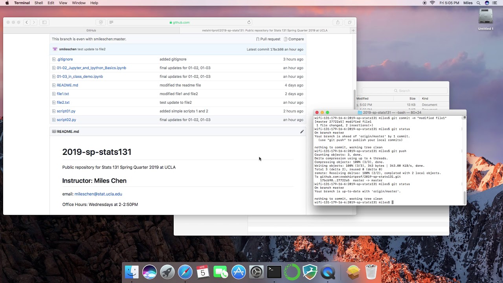Open the Safari sidebar toggle icon
The height and width of the screenshot is (283, 503).
click(44, 22)
